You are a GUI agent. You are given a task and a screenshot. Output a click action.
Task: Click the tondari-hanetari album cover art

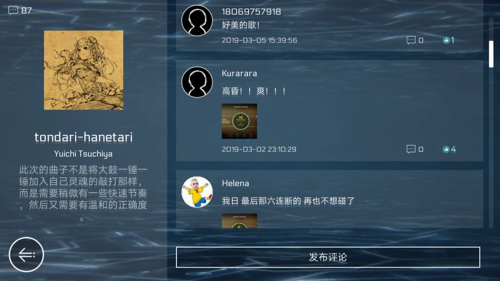[83, 70]
